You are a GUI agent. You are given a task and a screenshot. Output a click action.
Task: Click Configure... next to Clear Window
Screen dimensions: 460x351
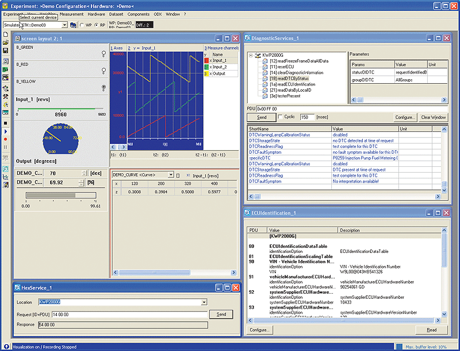click(405, 118)
